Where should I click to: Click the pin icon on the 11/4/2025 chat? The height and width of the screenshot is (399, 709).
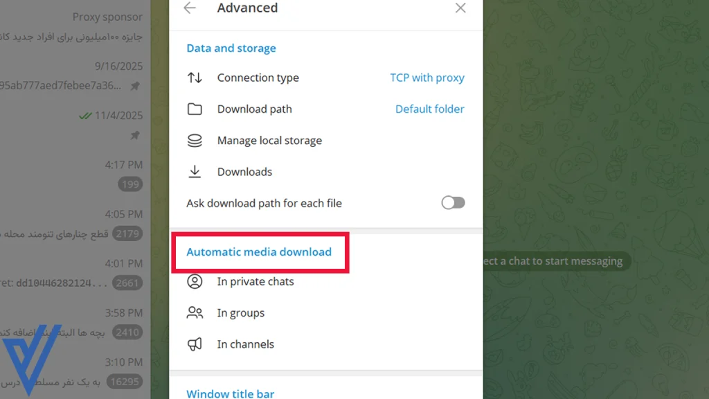pyautogui.click(x=135, y=135)
